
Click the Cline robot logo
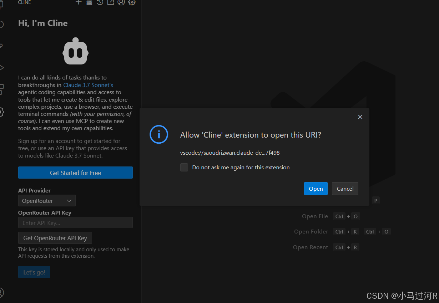[75, 51]
